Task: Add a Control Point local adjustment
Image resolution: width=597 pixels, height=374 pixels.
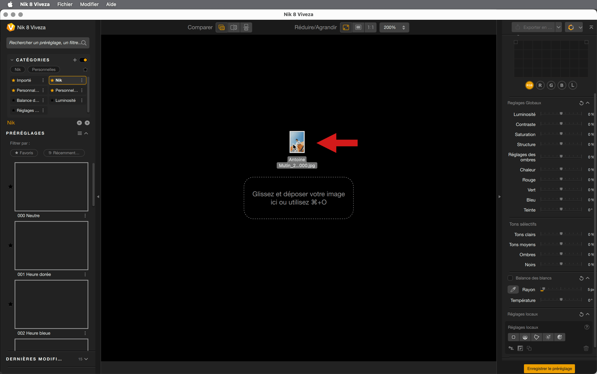Action: (513, 337)
